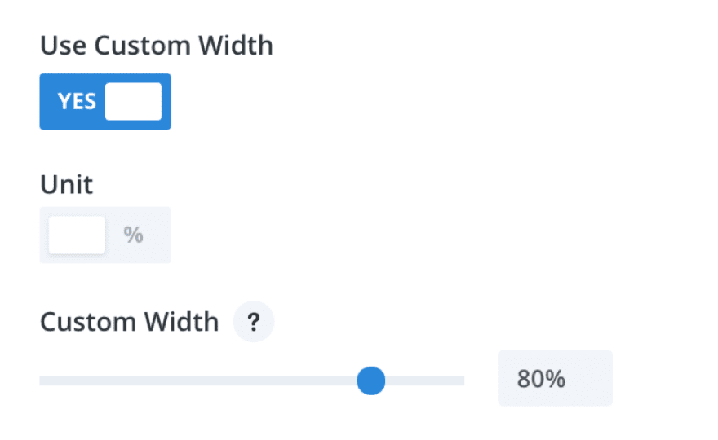Disable custom width using the blue YES switch
The width and height of the screenshot is (718, 440).
[105, 102]
